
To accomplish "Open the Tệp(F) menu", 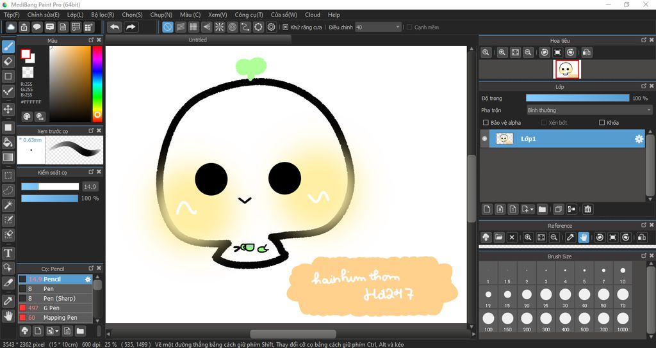I will (x=12, y=15).
